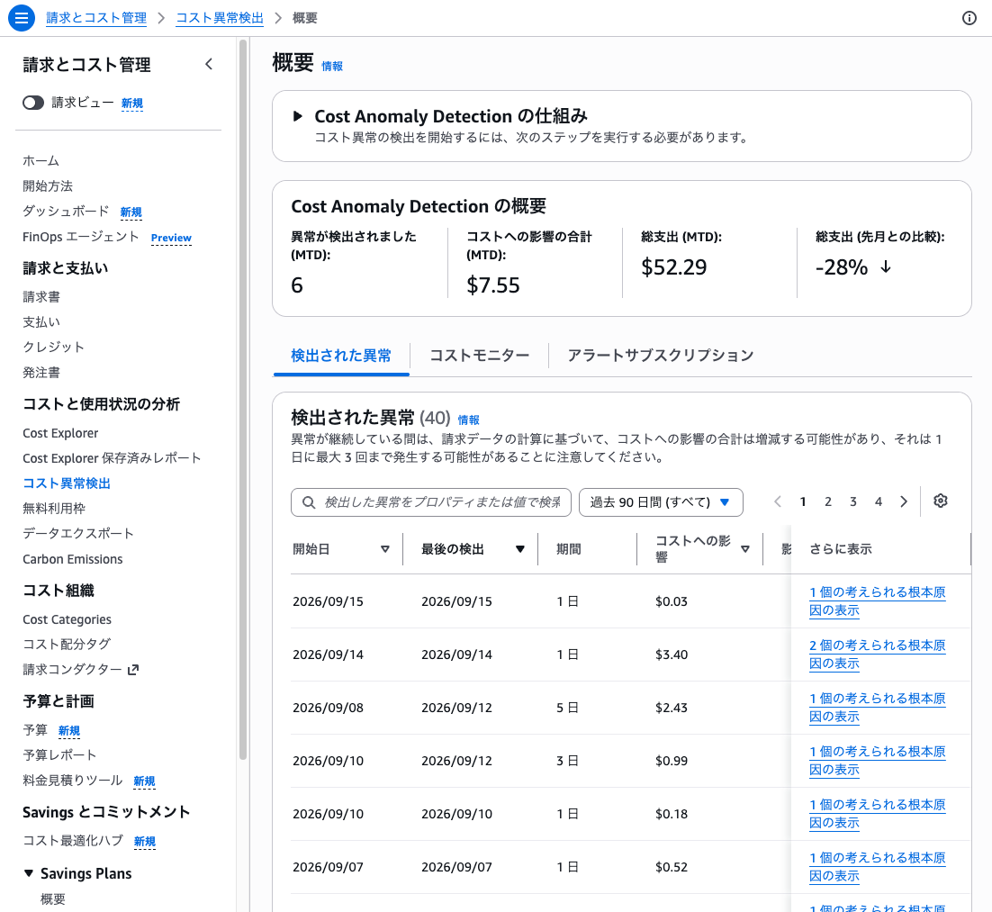This screenshot has width=992, height=912.
Task: Open 予算レポート in sidebar
Action: pos(59,755)
